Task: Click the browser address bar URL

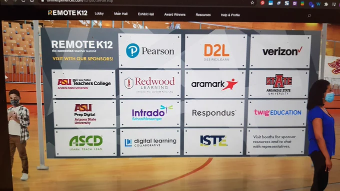Action: [x=80, y=1]
